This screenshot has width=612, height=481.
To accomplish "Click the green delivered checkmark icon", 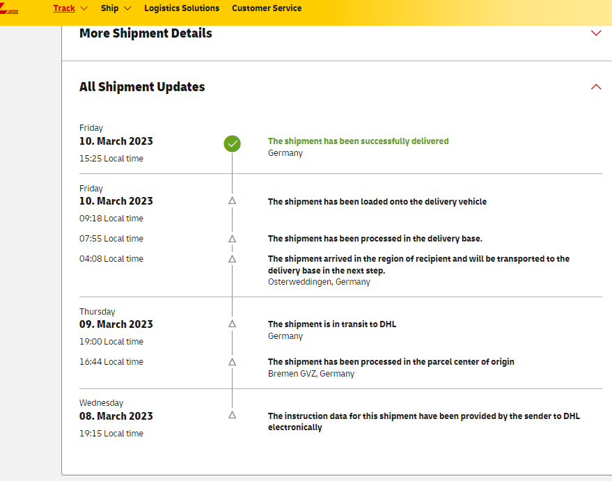I will [x=233, y=143].
